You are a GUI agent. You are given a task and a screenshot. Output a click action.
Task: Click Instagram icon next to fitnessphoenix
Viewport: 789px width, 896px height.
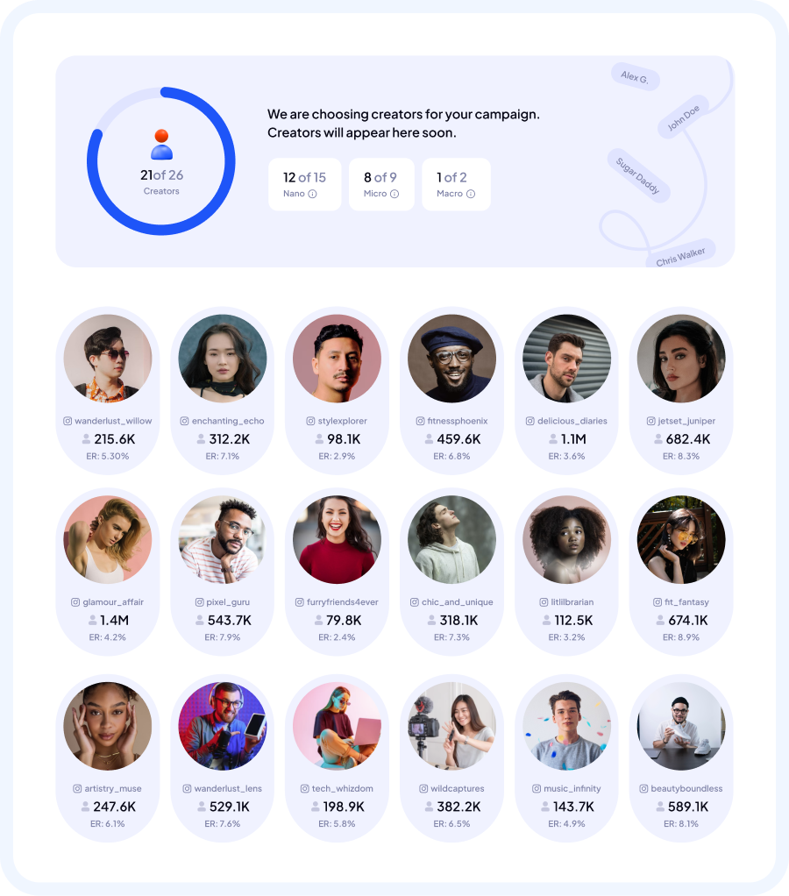coord(421,421)
